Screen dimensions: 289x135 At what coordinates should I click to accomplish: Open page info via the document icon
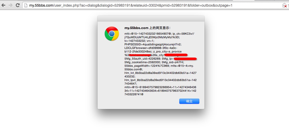tap(26, 5)
